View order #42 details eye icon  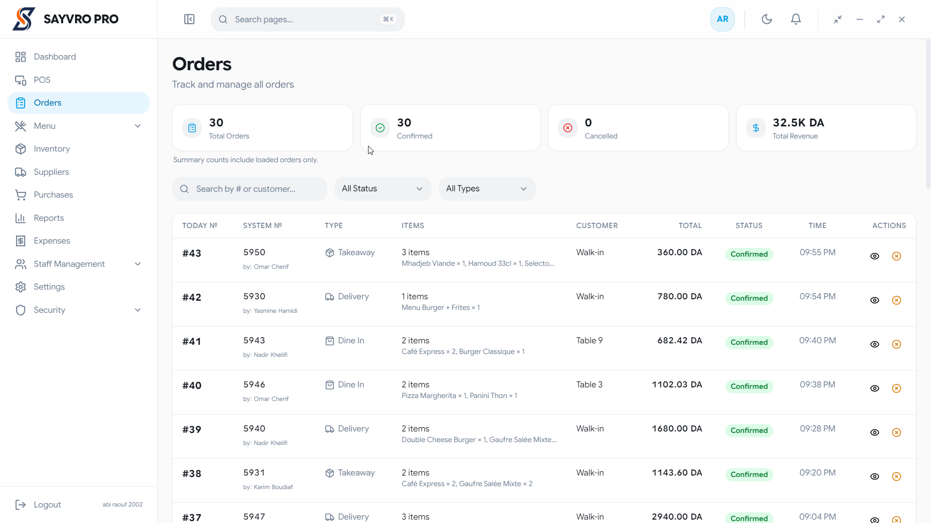(875, 300)
